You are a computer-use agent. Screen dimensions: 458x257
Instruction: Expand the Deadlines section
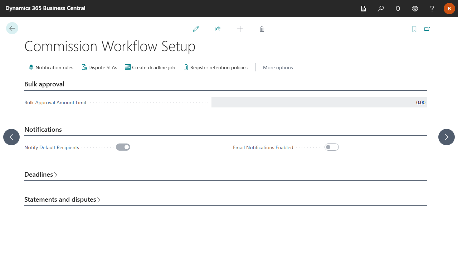[x=41, y=175]
